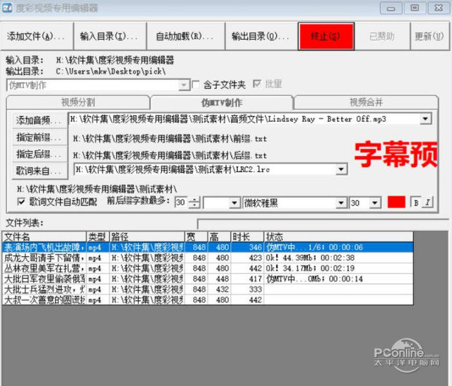The image size is (452, 386).
Task: Maximize the editor window
Action: [x=415, y=8]
